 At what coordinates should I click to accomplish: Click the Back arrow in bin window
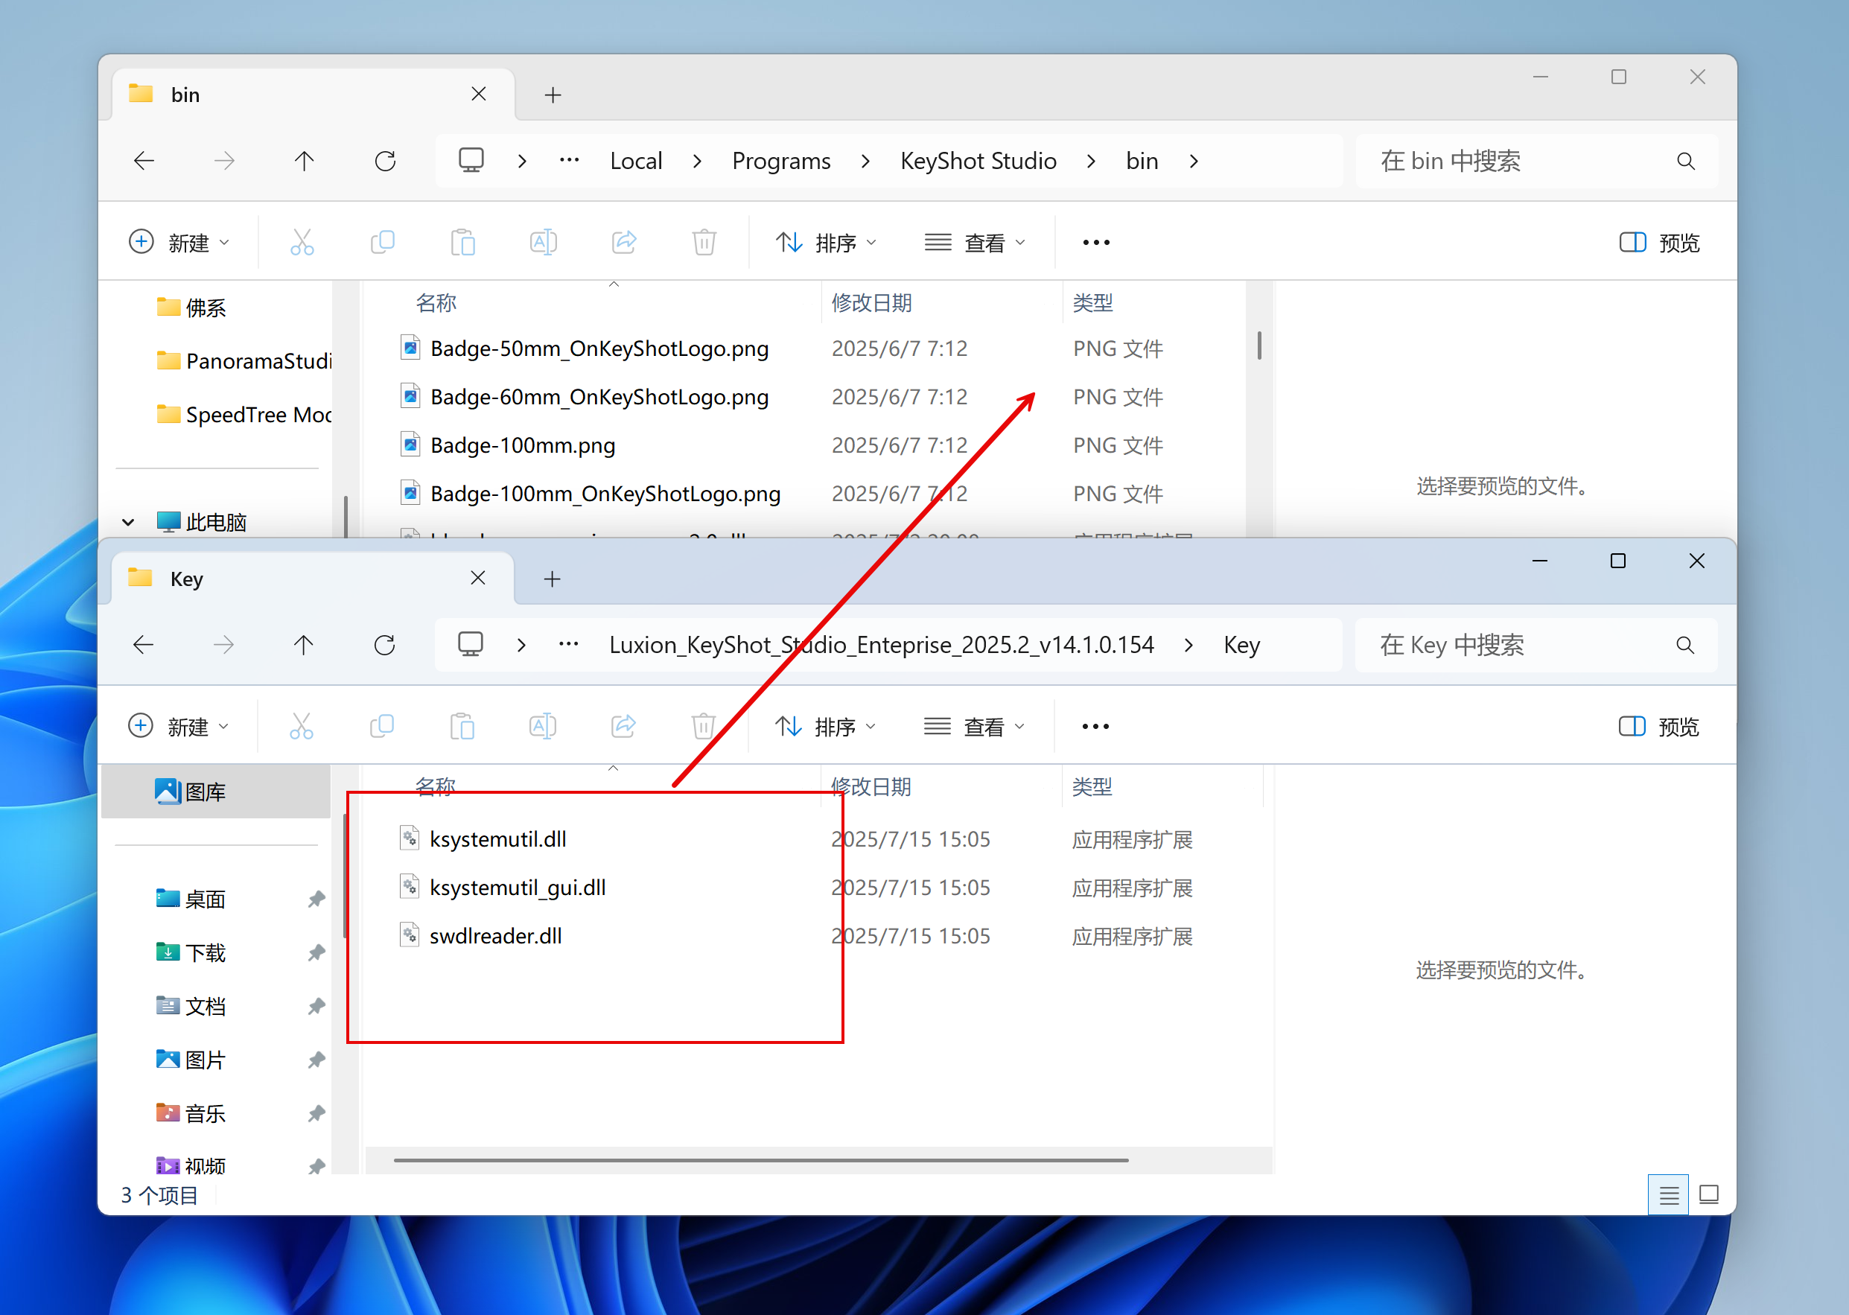144,161
